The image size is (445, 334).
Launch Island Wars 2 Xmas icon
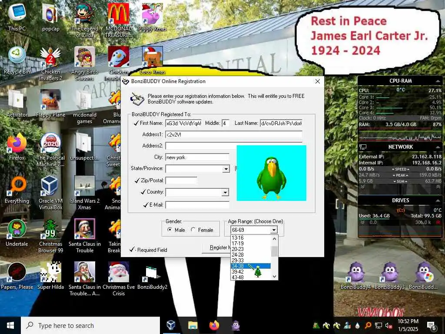85,193
